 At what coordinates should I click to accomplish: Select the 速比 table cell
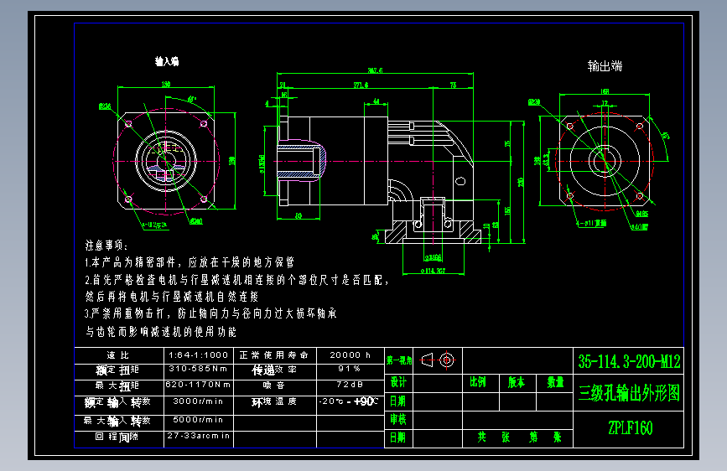(x=118, y=355)
